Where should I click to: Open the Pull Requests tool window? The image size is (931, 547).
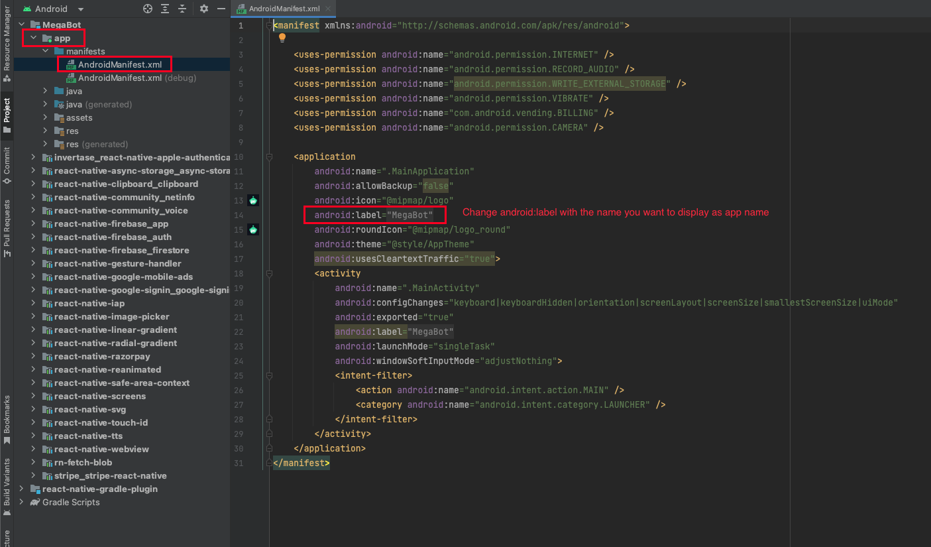(x=7, y=227)
